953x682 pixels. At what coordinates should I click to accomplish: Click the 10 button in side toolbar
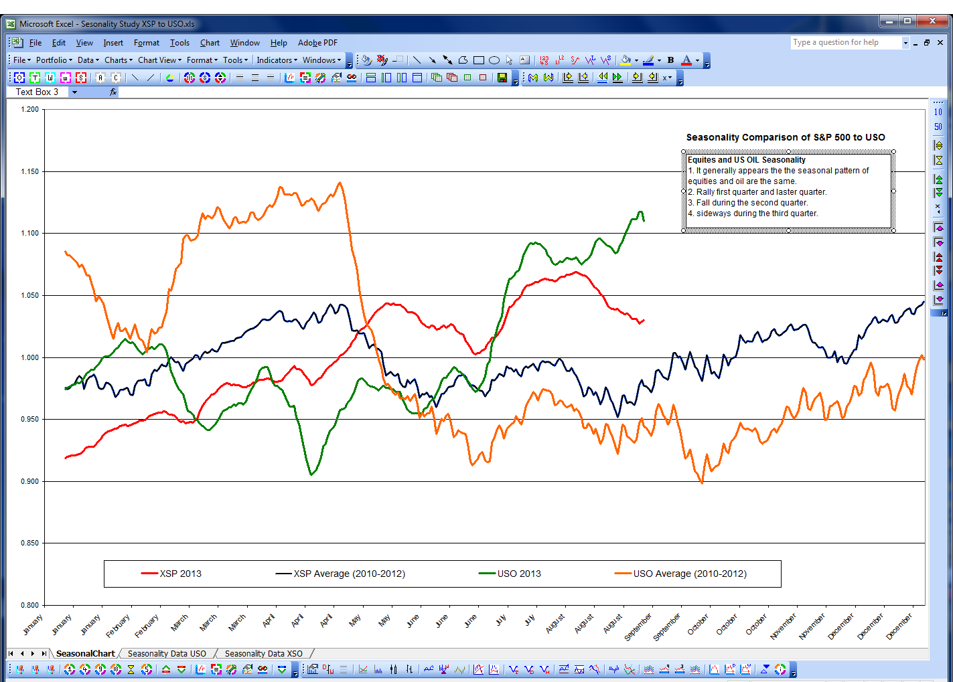(x=938, y=112)
